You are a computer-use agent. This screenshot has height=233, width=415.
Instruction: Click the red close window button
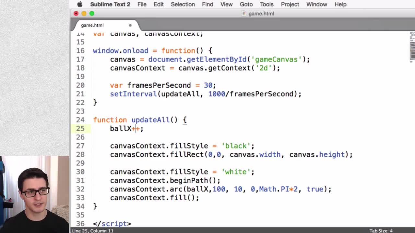76,13
